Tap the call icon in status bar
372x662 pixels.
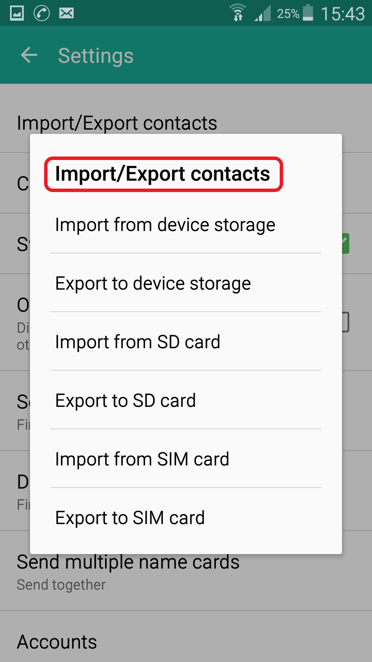pyautogui.click(x=42, y=13)
